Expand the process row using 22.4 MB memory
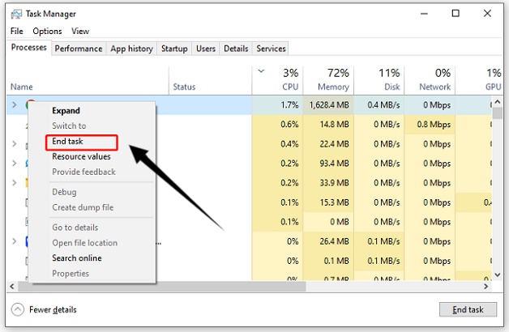 (15, 143)
